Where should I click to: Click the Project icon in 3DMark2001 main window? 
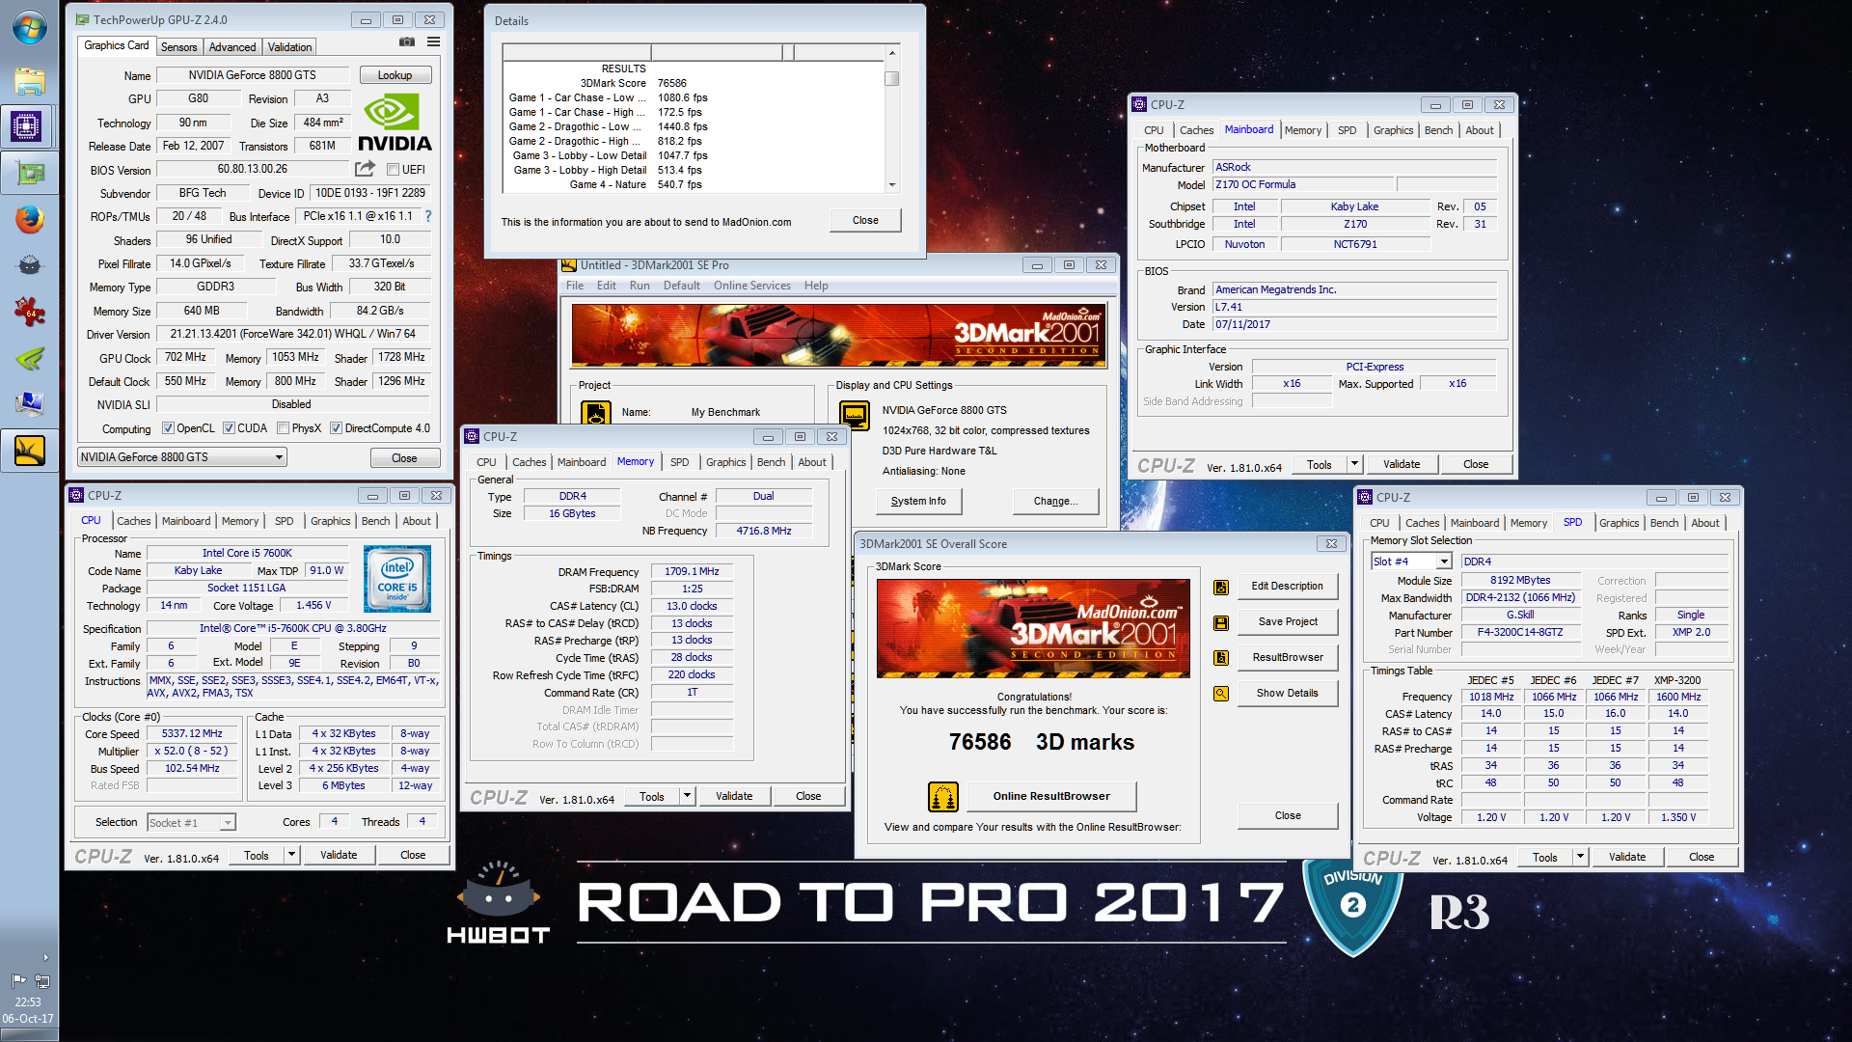pos(596,413)
